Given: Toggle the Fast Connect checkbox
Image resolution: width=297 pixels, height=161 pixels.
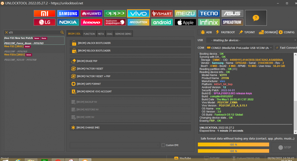Looking at the screenshot, I should tap(277, 48).
